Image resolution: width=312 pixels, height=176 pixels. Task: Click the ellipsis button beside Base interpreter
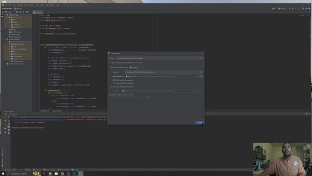201,76
